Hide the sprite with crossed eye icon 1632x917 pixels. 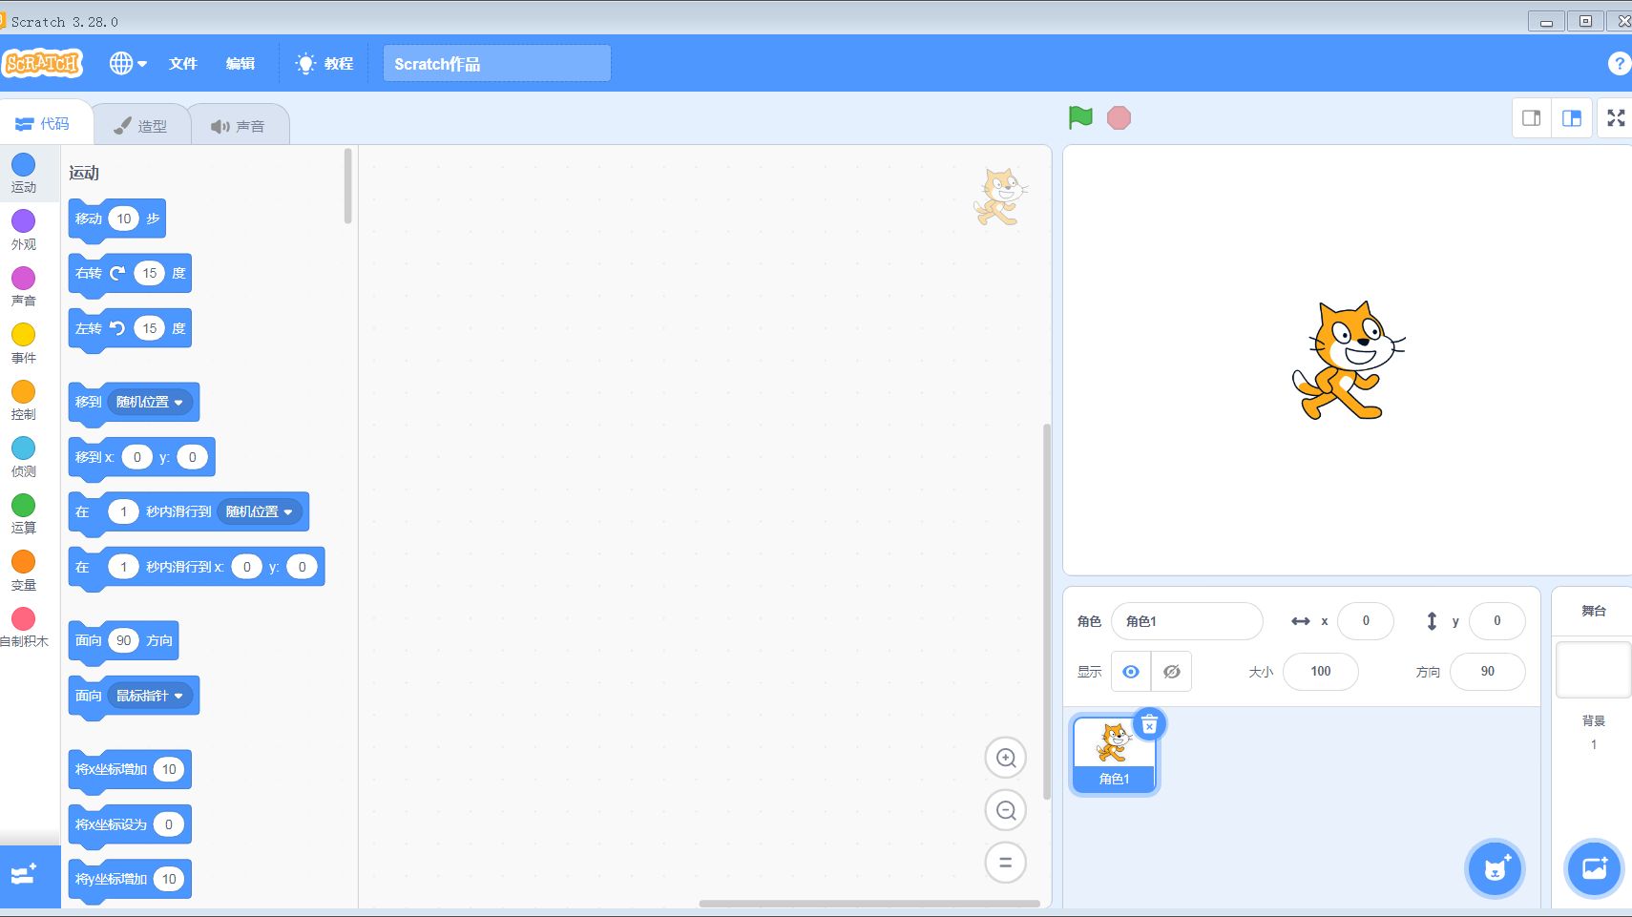click(x=1172, y=672)
